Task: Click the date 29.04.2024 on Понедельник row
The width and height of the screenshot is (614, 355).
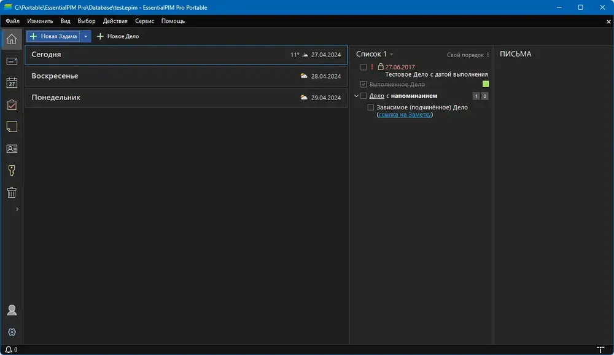Action: click(326, 98)
